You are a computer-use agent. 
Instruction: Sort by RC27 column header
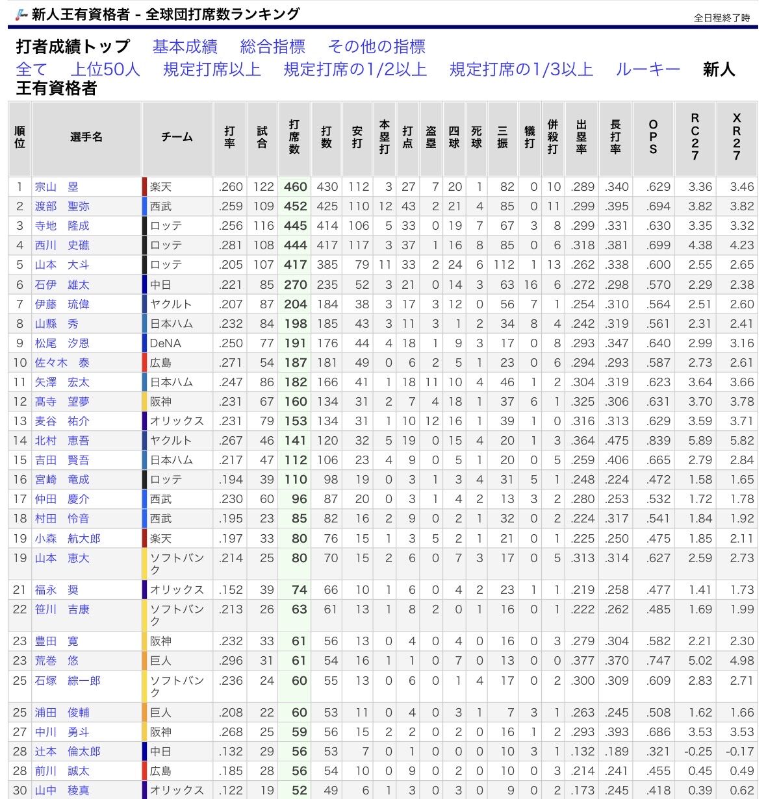pos(695,138)
